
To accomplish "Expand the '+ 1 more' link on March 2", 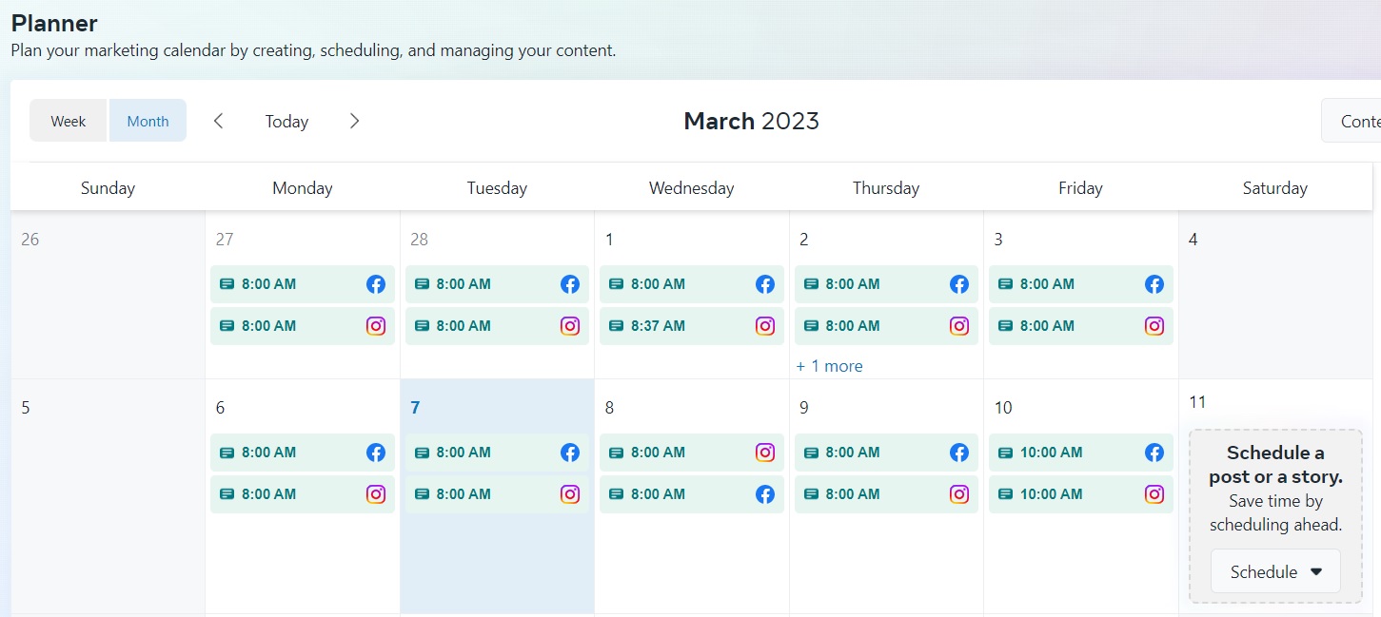I will [x=829, y=366].
